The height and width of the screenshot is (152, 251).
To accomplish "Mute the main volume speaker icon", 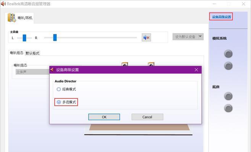I will point(146,38).
